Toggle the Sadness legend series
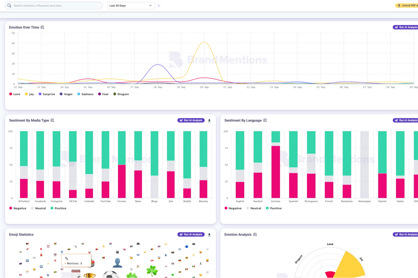418x278 pixels. click(x=85, y=94)
